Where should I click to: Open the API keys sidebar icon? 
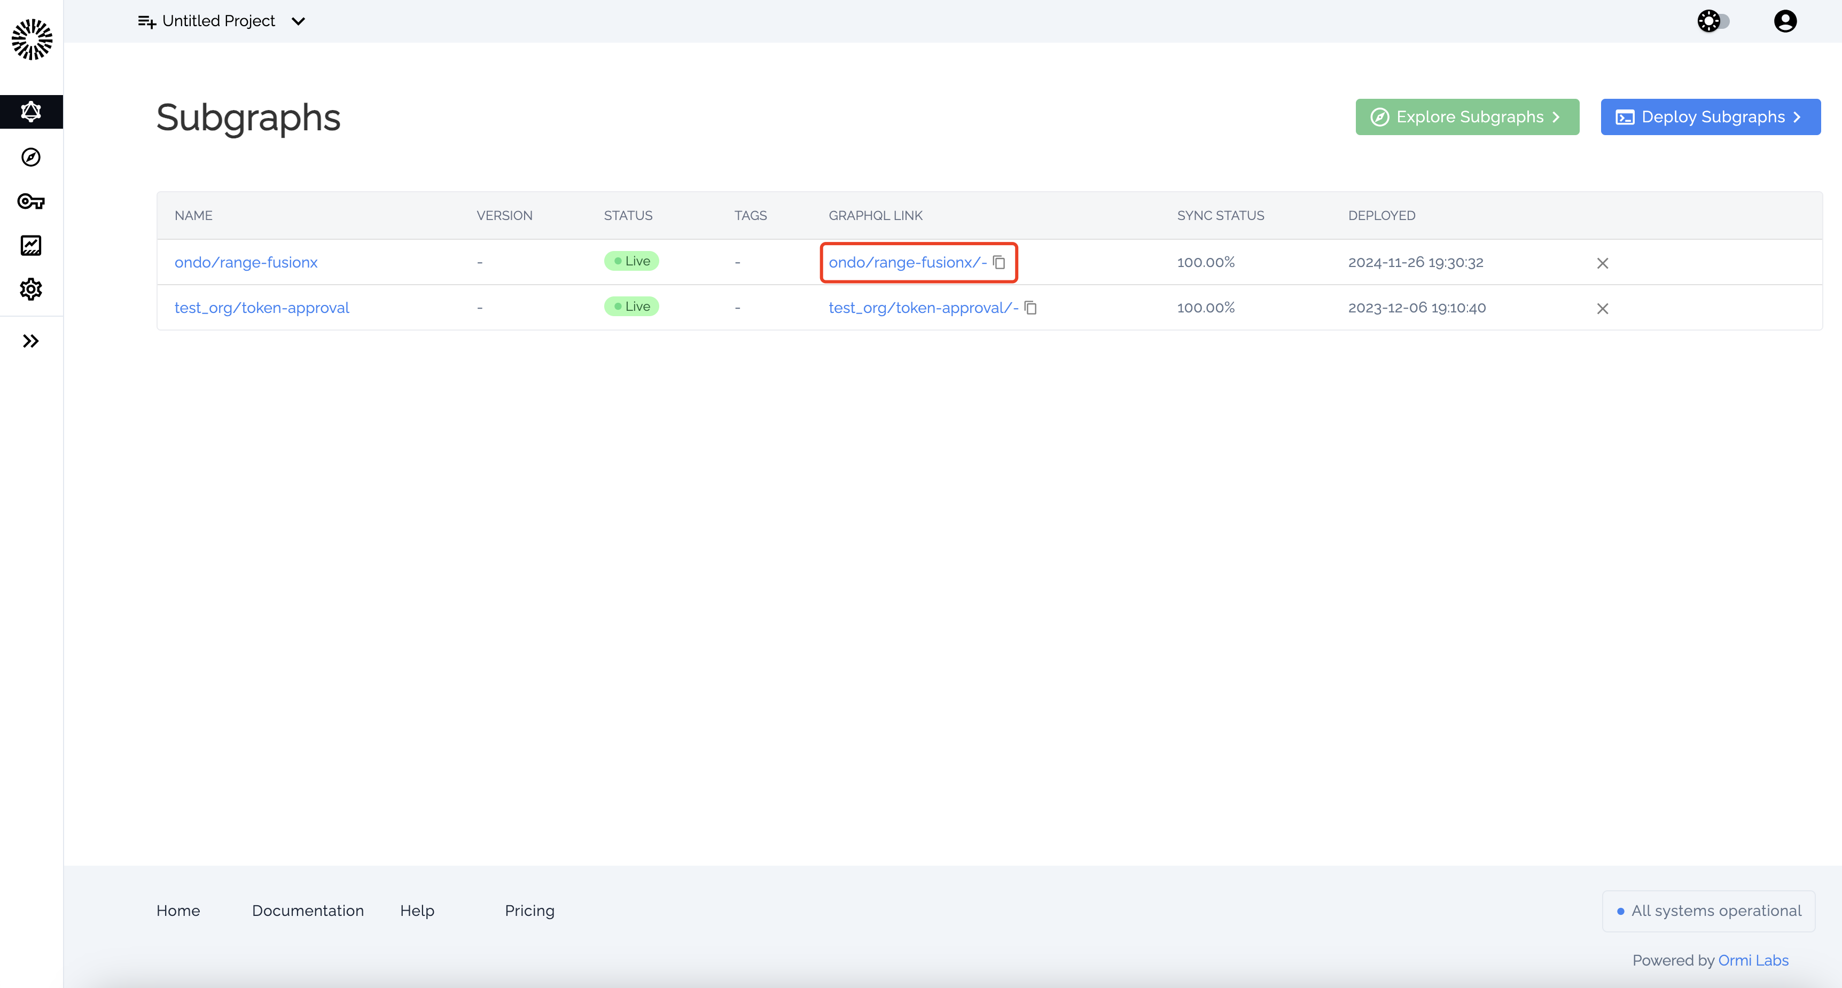point(31,201)
